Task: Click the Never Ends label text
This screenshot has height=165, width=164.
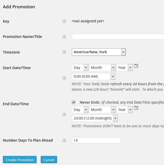Action: [x=90, y=102]
